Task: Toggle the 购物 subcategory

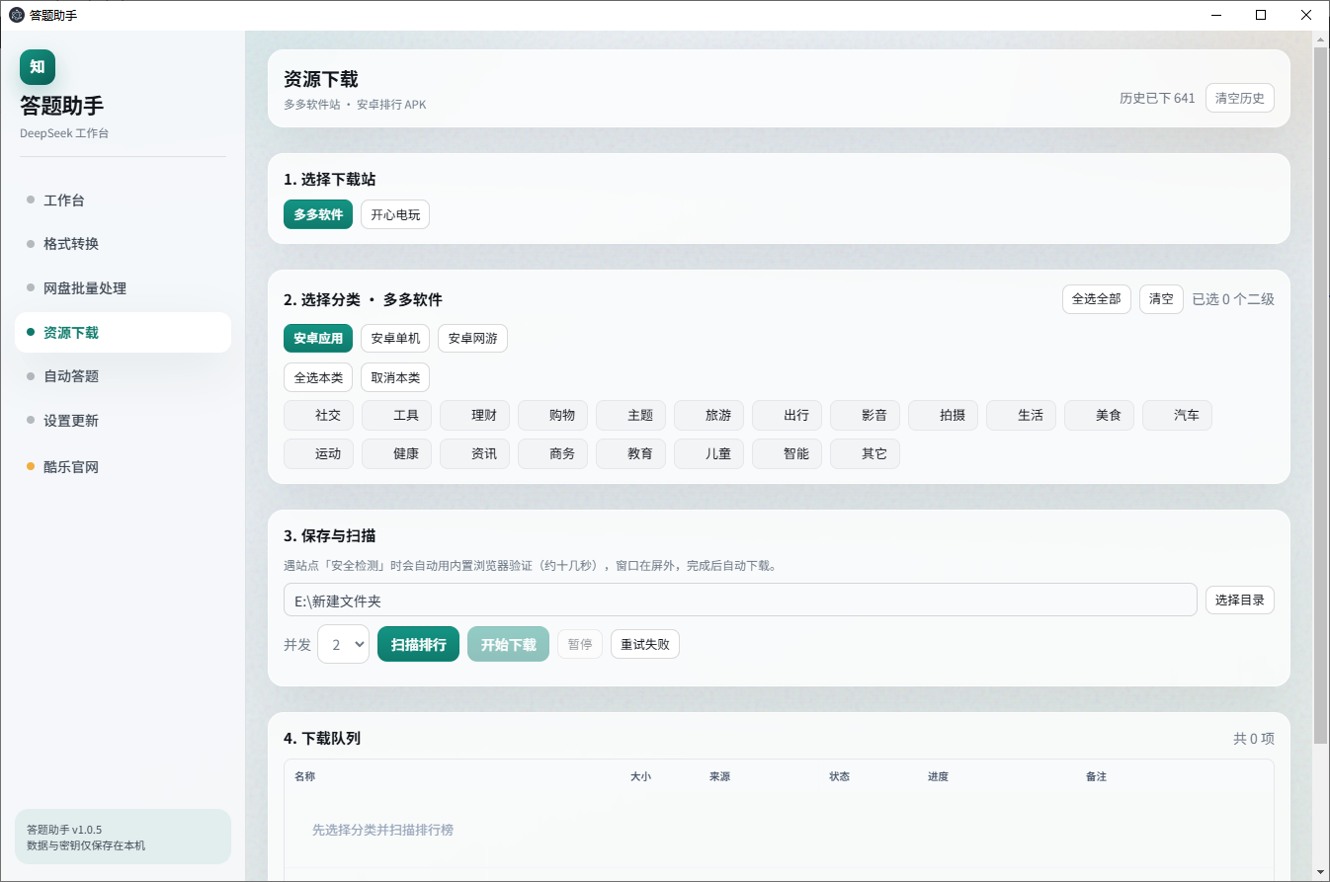Action: 552,415
